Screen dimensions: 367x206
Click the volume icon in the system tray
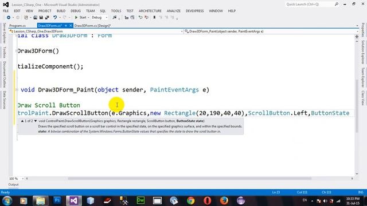325,201
